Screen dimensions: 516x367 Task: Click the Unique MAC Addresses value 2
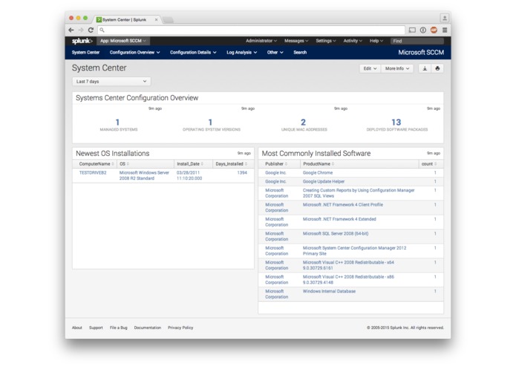pyautogui.click(x=303, y=122)
